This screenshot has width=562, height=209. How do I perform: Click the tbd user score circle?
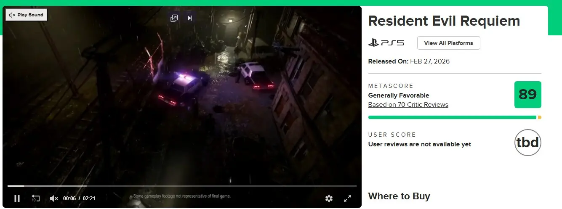[527, 143]
